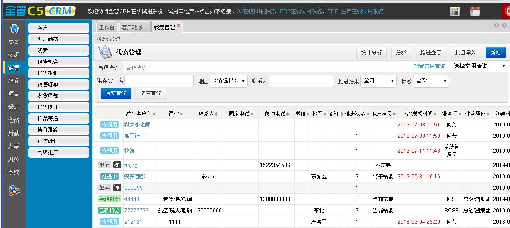This screenshot has height=228, width=510.
Task: Close the 线索管理 tab with red X
Action: pyautogui.click(x=179, y=25)
